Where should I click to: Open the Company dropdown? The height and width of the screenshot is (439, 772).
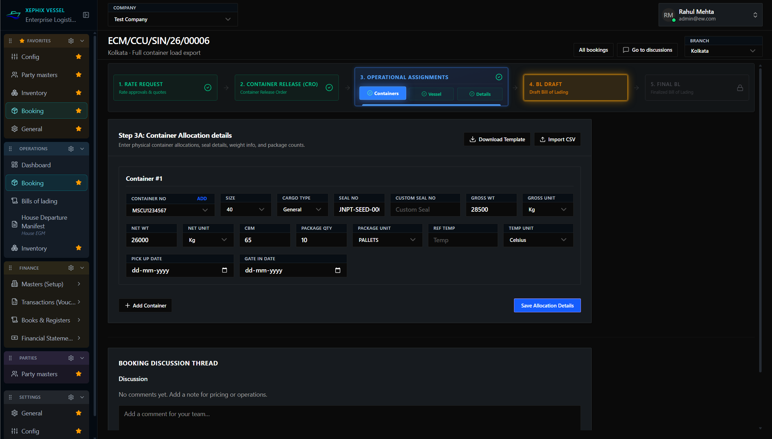point(173,19)
